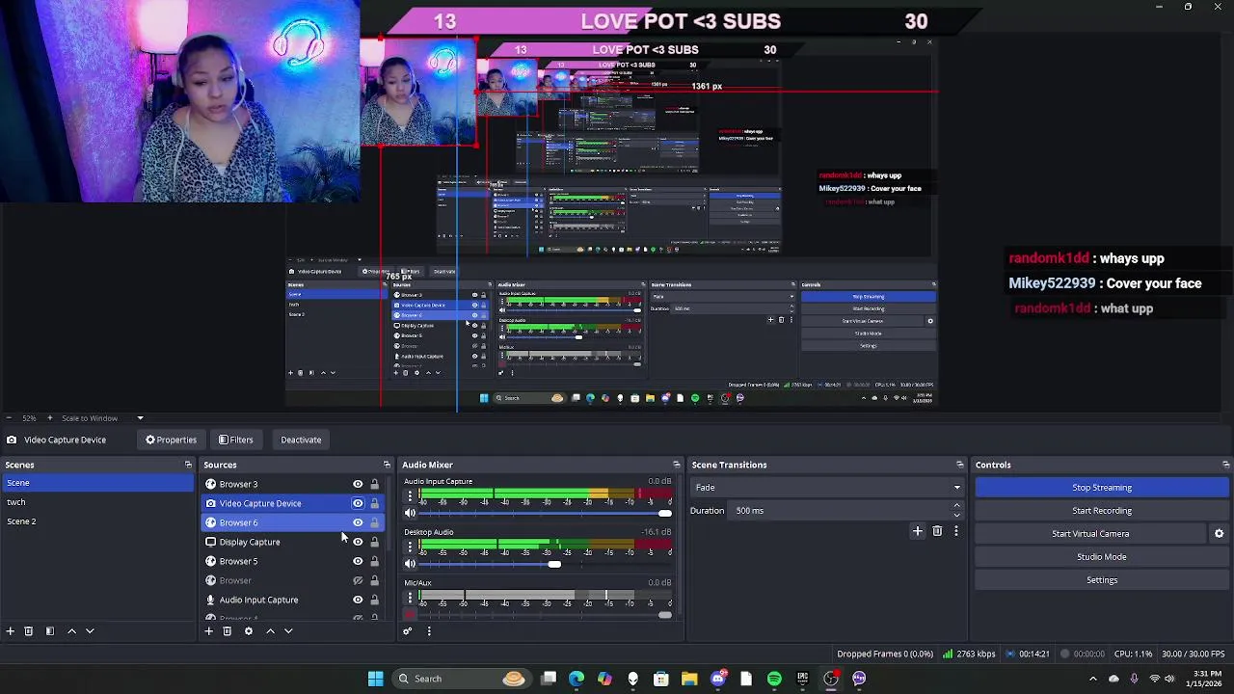Move source up in Sources toolbar
Viewport: 1234px width, 694px height.
tap(270, 631)
